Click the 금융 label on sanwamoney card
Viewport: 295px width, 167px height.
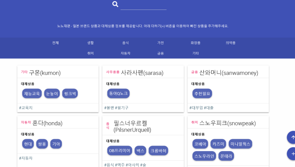coord(195,72)
